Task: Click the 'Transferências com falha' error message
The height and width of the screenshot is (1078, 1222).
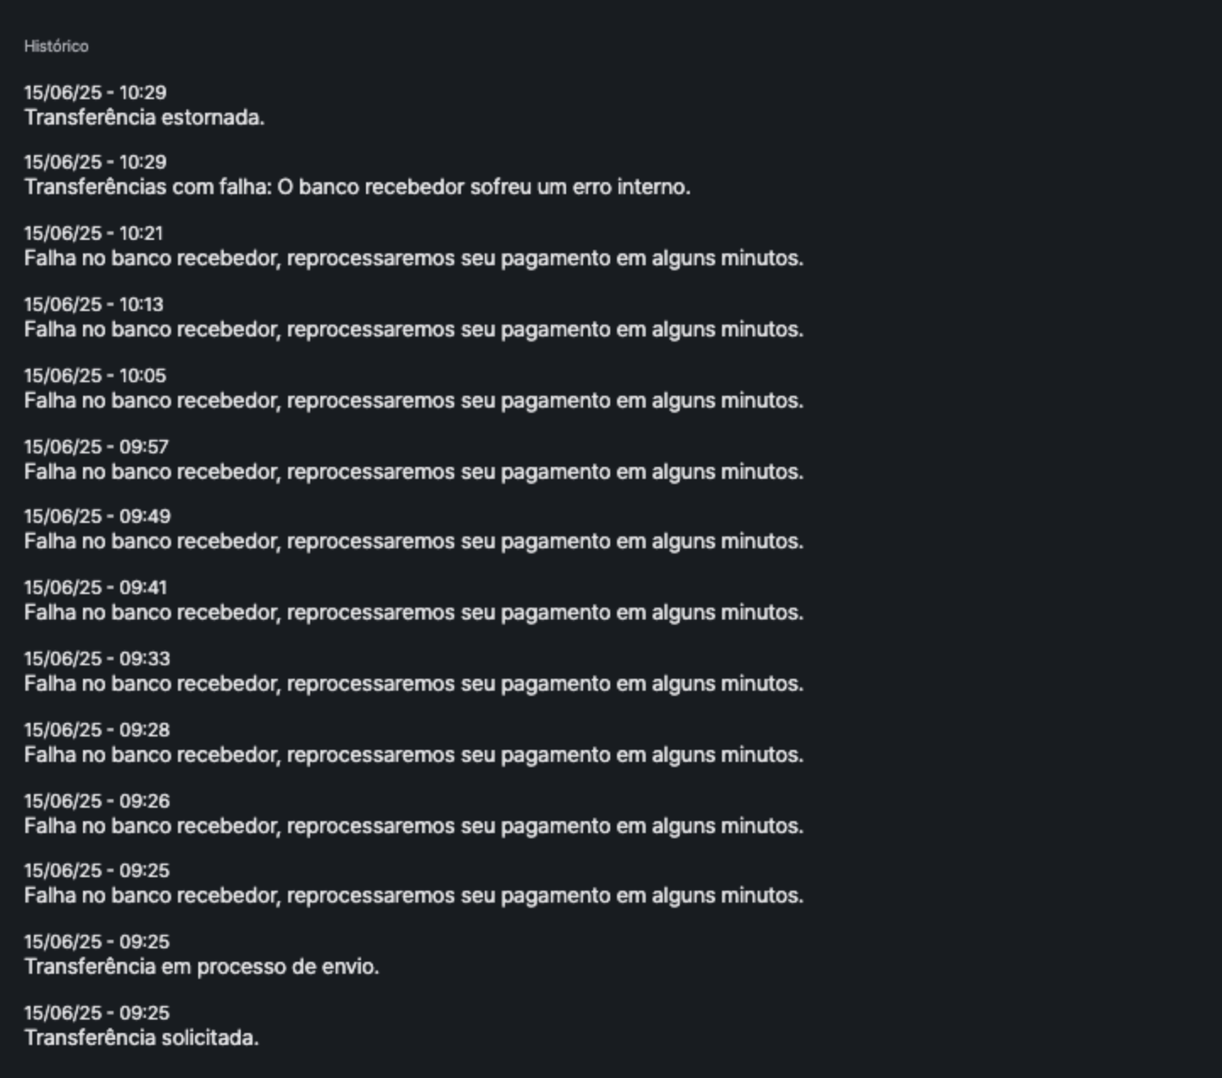Action: (x=358, y=187)
